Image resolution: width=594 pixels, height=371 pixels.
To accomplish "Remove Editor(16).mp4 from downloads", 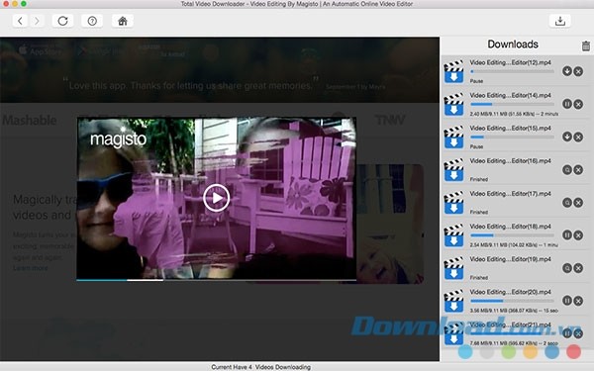I will coord(578,169).
